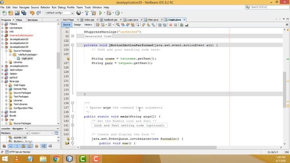Click the Redo arrow icon
The width and height of the screenshot is (290, 163).
(x=39, y=13)
